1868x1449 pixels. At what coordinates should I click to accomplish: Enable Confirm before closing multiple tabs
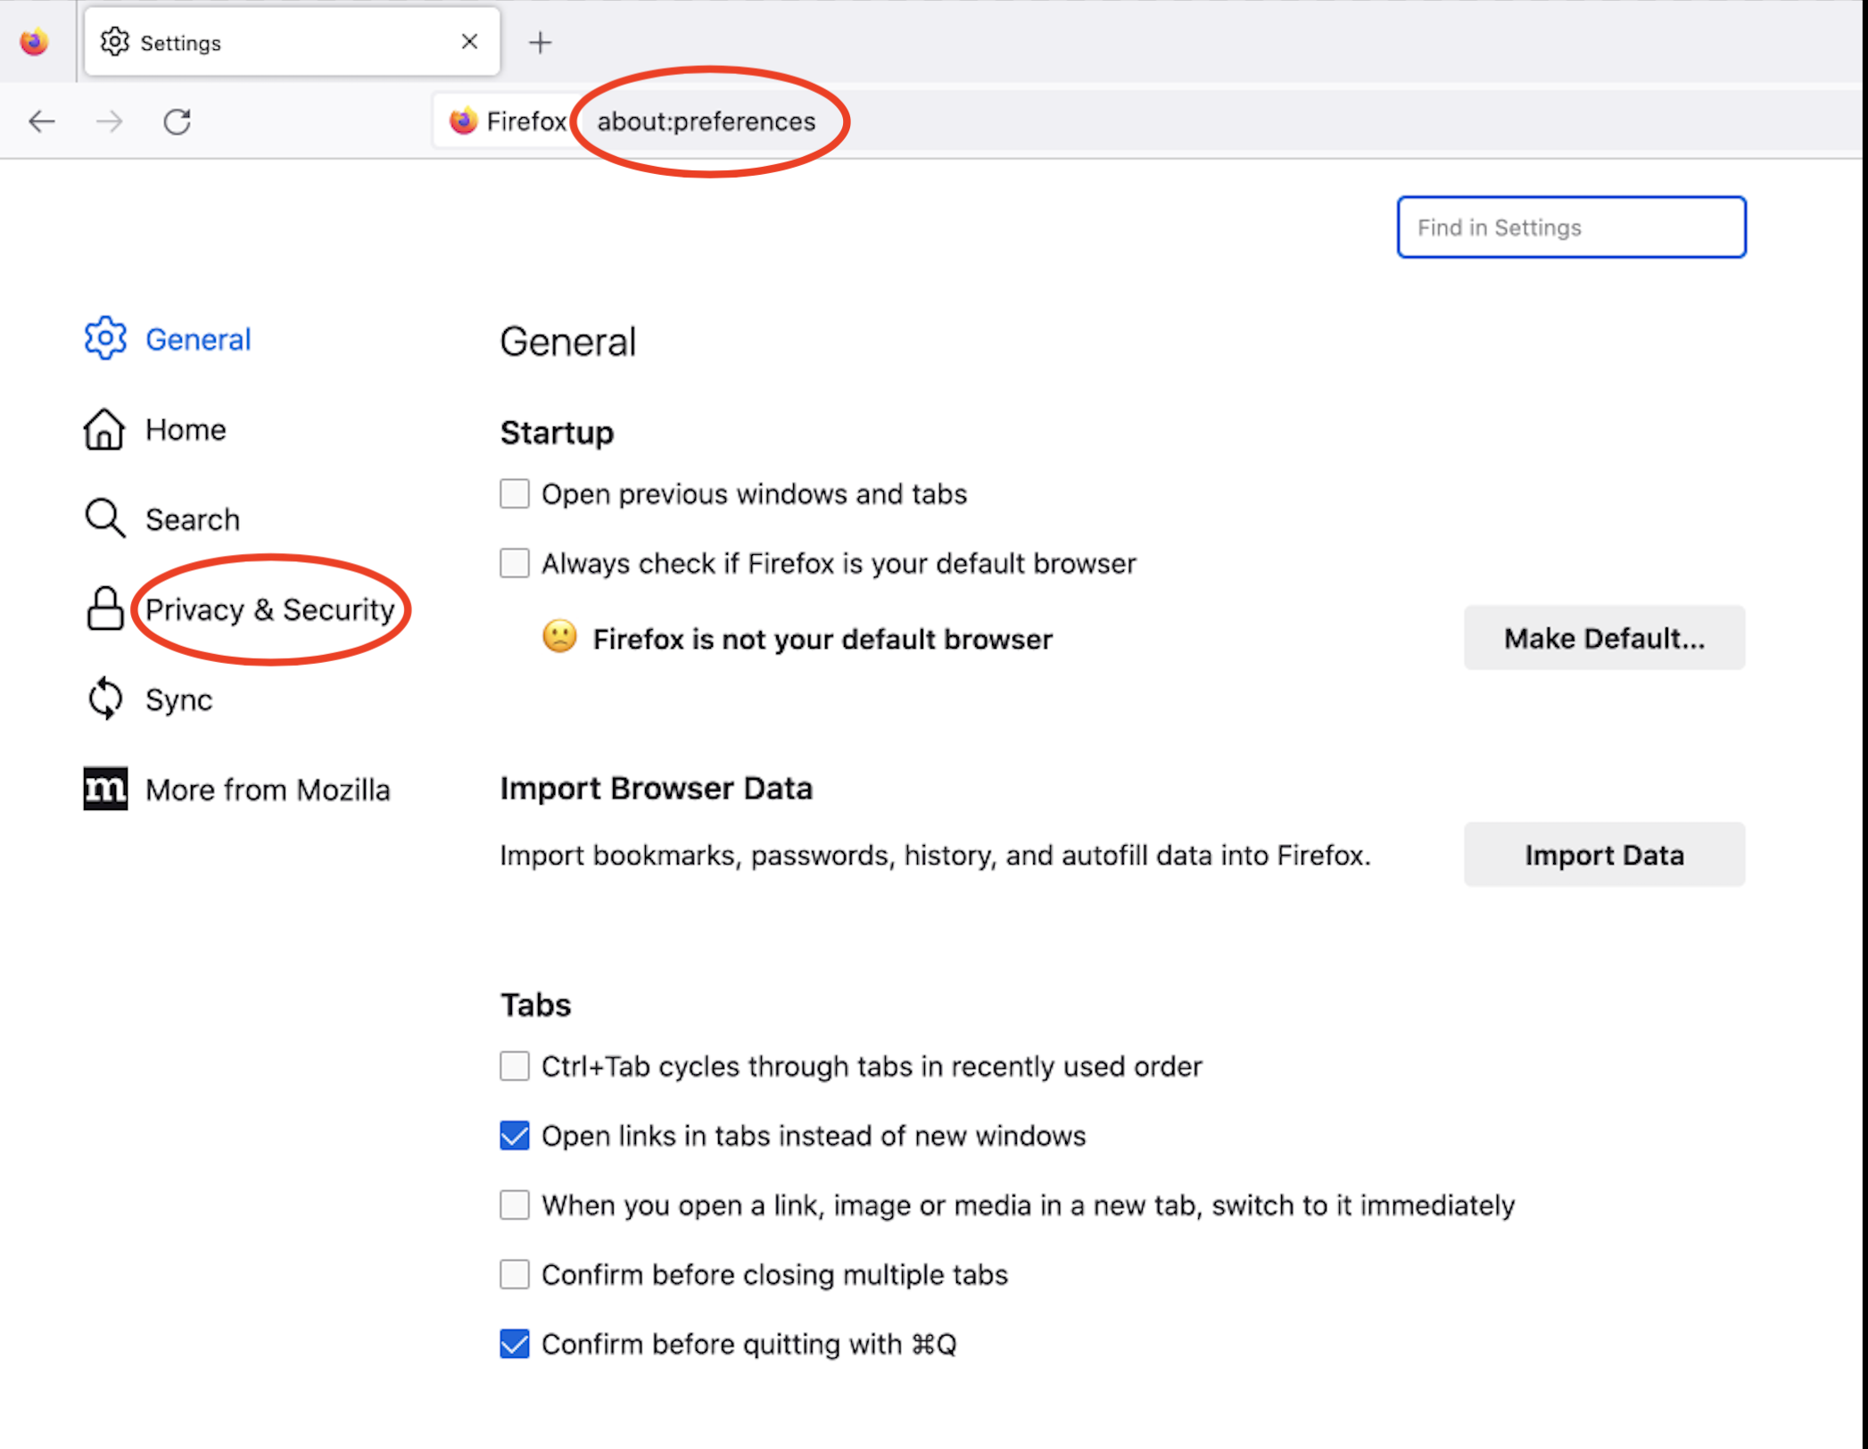(x=515, y=1274)
